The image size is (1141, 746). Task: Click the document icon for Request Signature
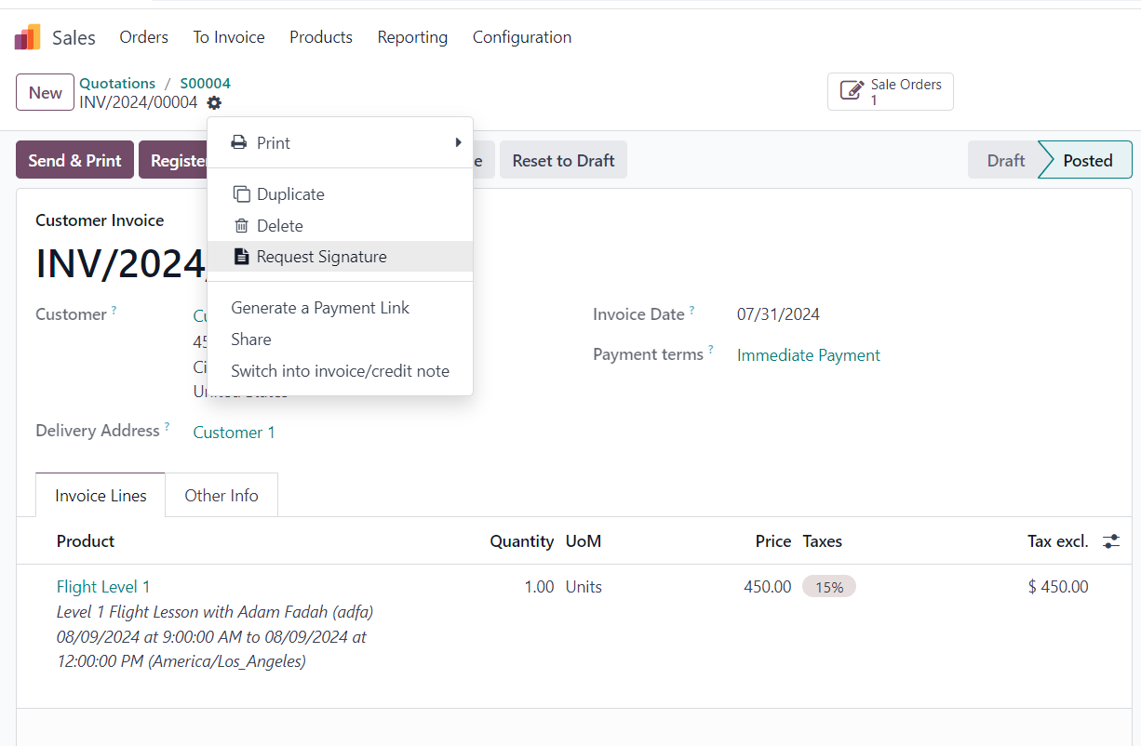(x=242, y=257)
